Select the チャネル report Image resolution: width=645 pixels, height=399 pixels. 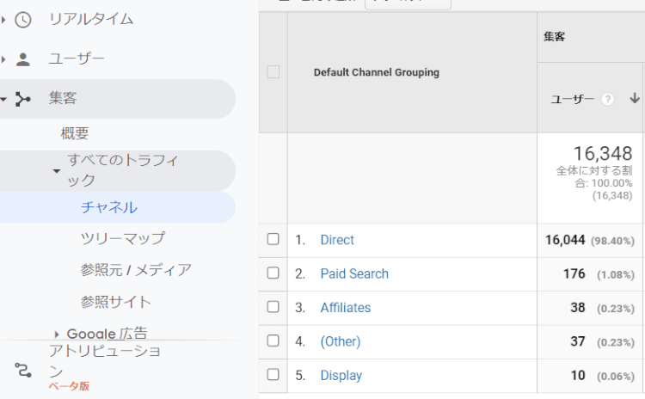109,207
